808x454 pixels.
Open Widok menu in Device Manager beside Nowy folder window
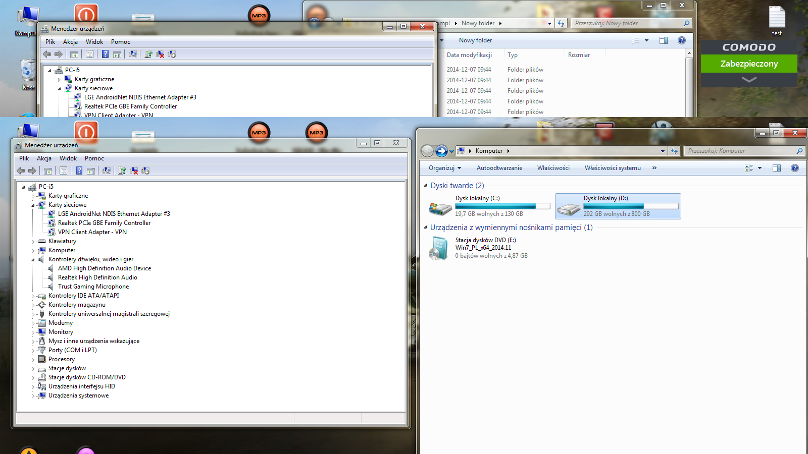click(94, 42)
